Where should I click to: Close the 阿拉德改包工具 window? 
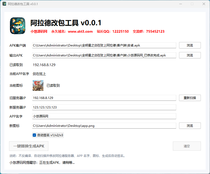point(204,4)
